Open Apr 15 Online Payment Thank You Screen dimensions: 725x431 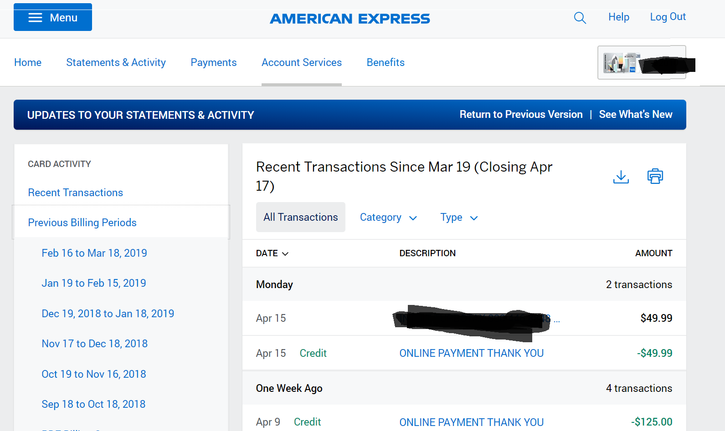click(x=471, y=353)
